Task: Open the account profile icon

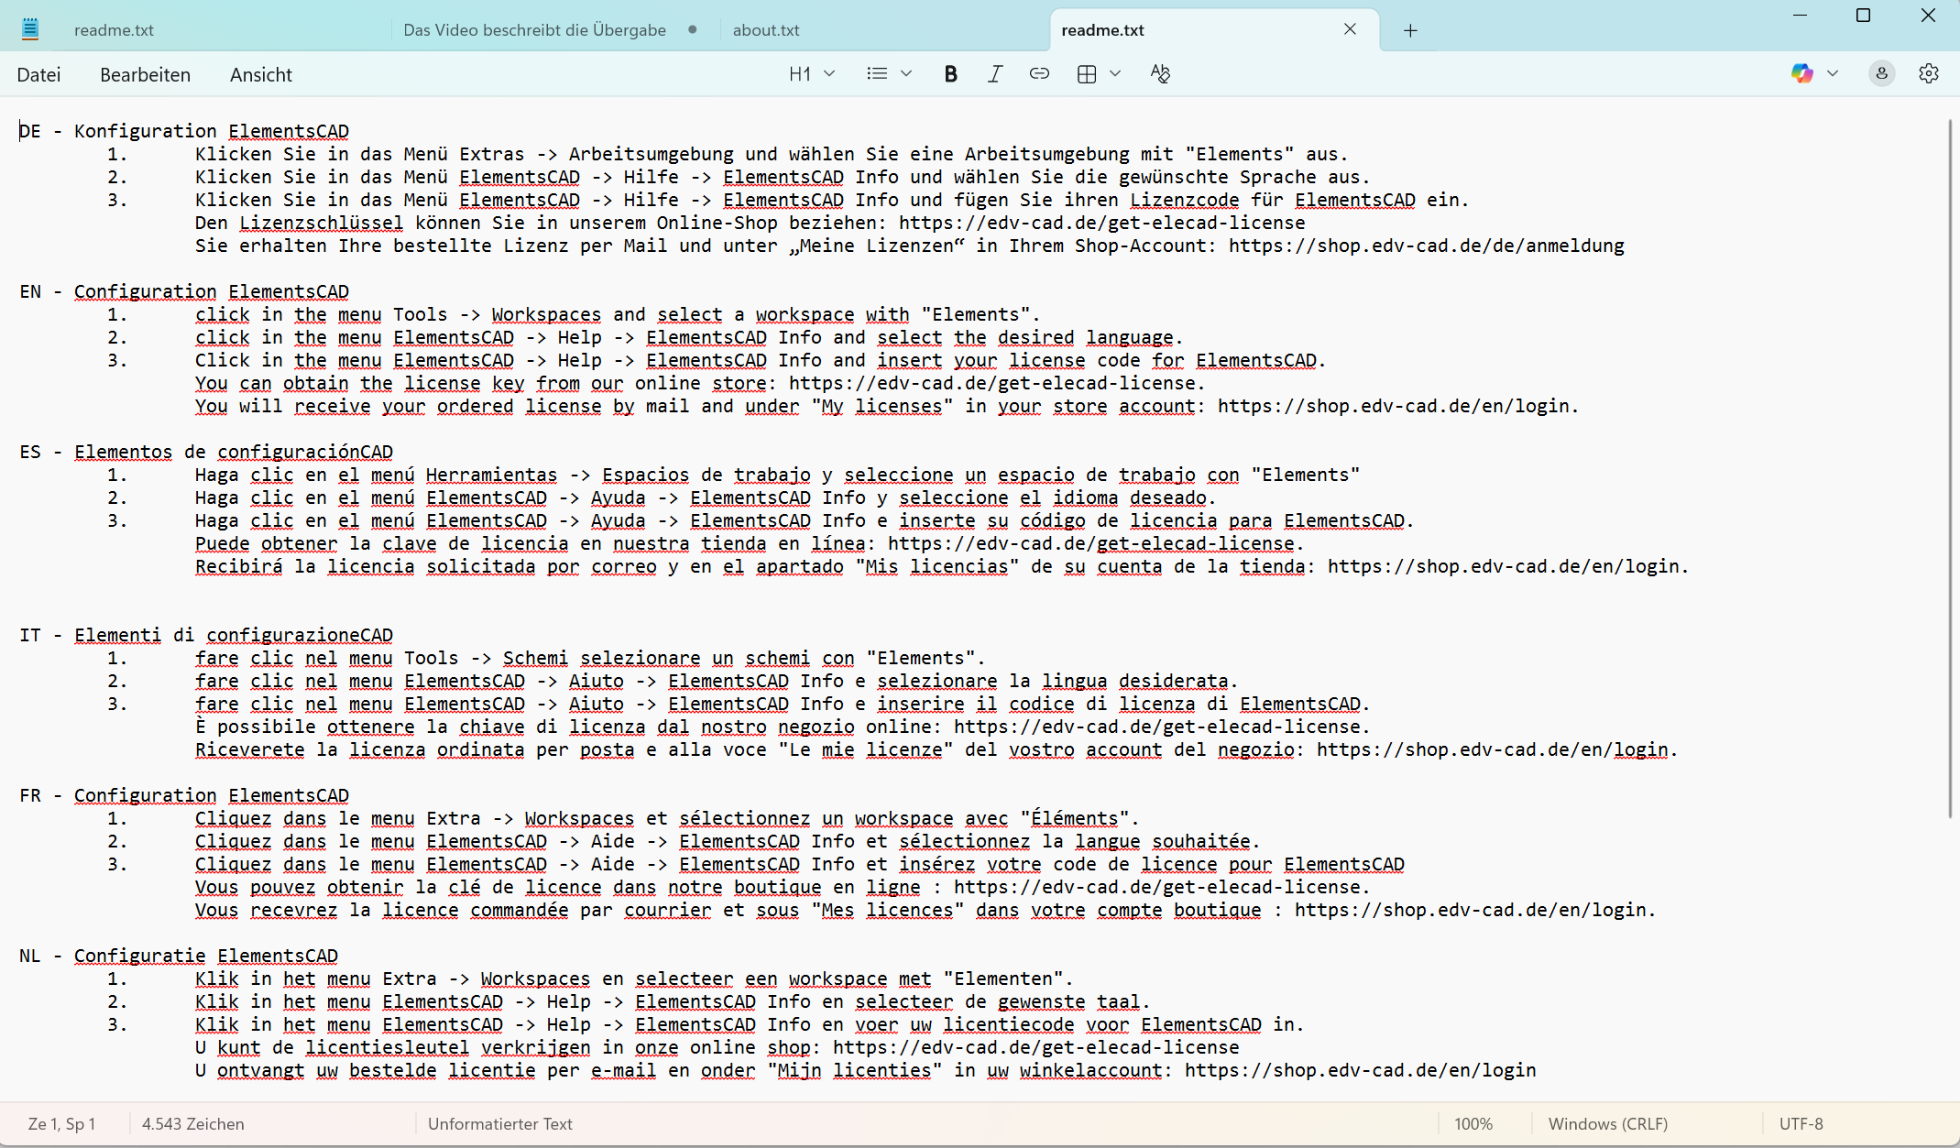Action: (x=1881, y=74)
